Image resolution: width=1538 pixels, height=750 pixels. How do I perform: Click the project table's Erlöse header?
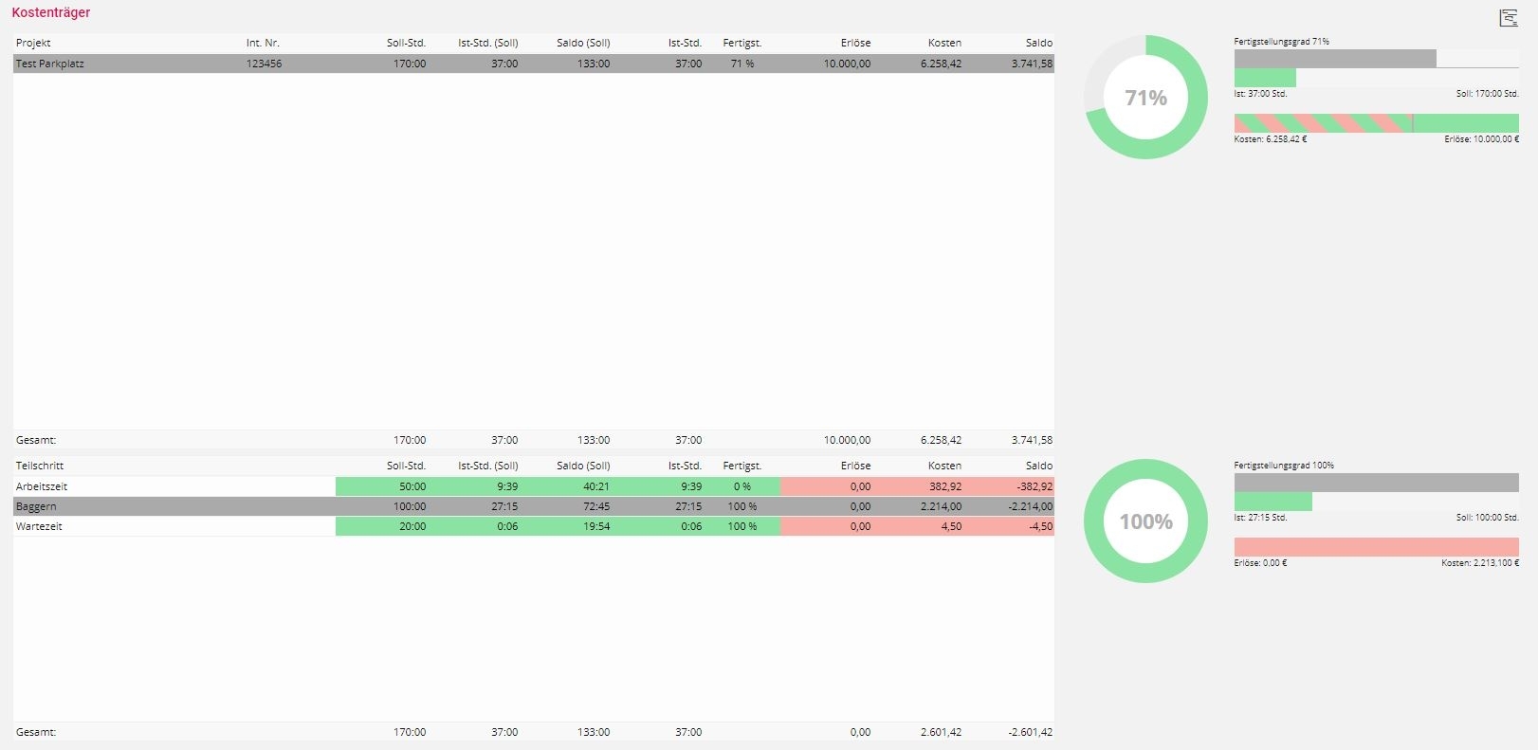coord(854,43)
